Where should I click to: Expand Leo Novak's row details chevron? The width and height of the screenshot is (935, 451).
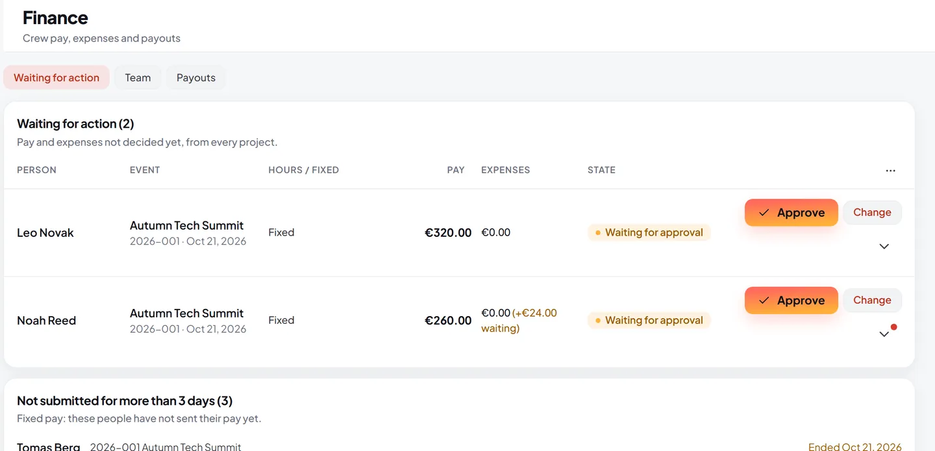(x=884, y=247)
